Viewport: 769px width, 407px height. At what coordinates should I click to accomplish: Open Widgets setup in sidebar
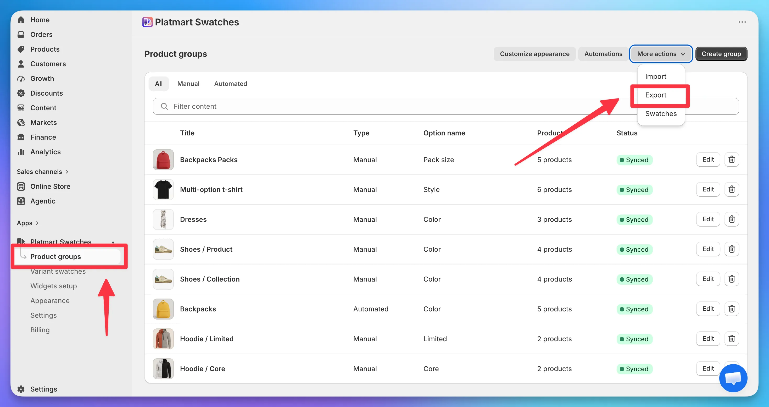coord(54,286)
